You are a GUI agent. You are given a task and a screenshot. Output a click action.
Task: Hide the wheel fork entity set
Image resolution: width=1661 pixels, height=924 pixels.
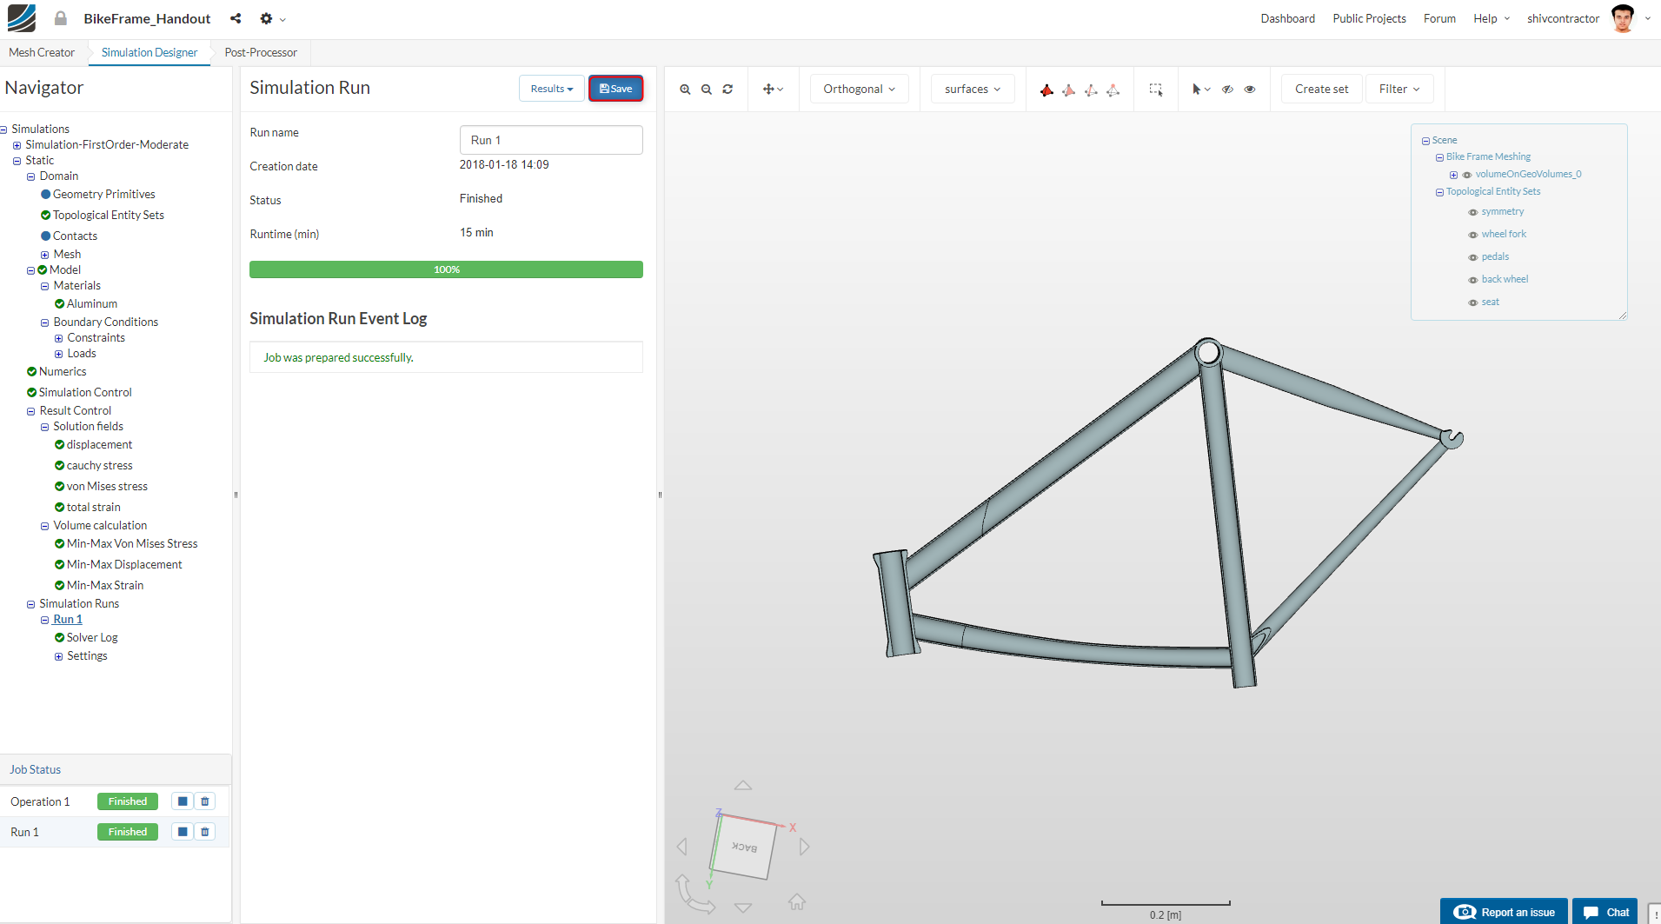(1472, 234)
